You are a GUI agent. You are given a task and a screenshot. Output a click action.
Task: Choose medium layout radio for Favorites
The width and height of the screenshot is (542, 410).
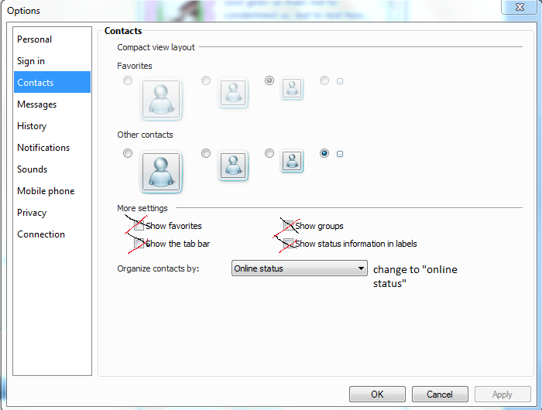pos(206,80)
